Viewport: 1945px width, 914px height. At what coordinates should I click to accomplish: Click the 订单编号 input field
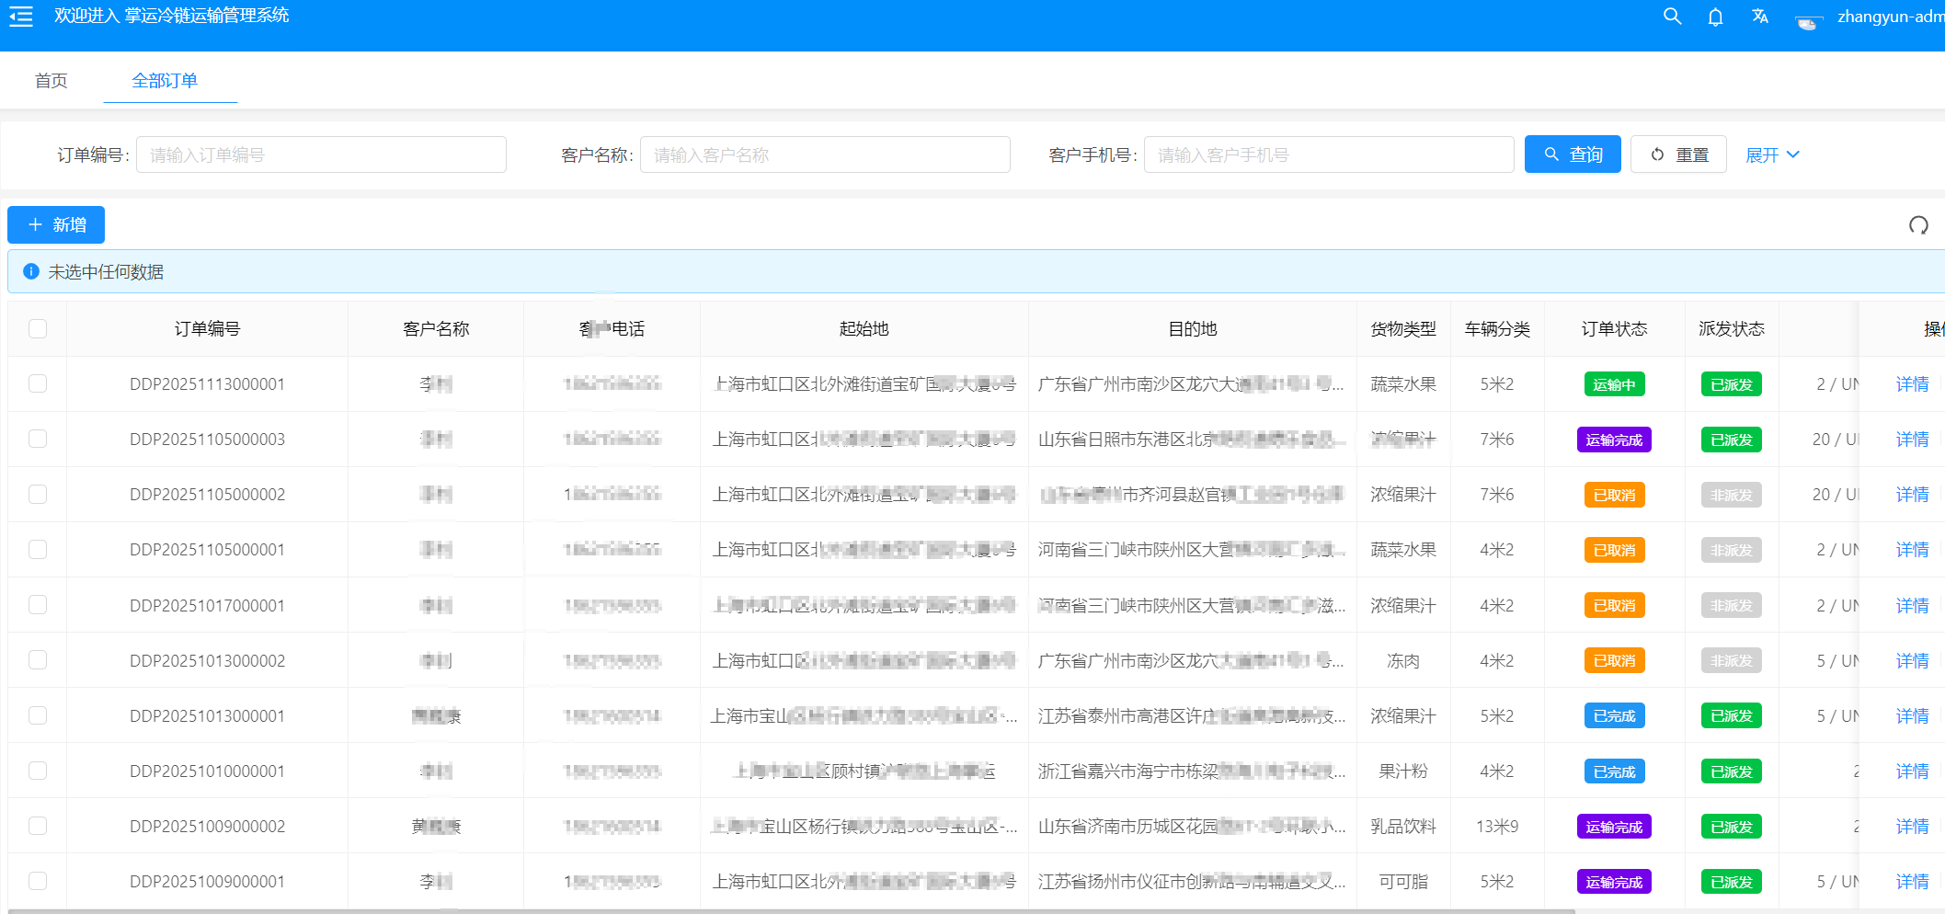coord(321,154)
